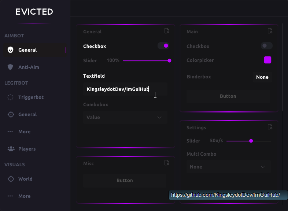Switch to the Anti-Aim tab
Screen dimensions: 288x211
click(29, 67)
